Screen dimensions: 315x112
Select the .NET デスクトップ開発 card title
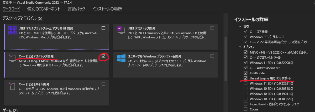(x=141, y=28)
